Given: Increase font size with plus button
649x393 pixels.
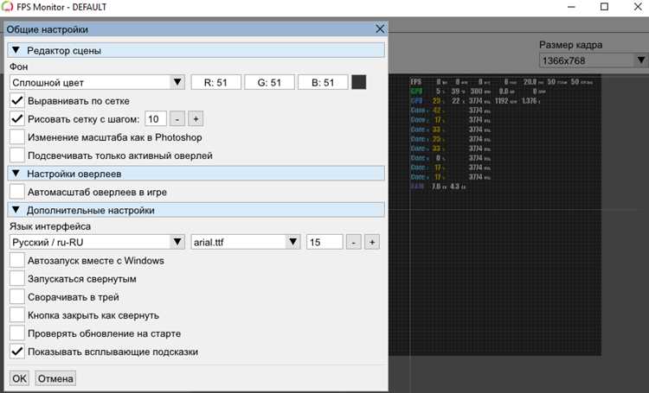Looking at the screenshot, I should click(x=372, y=242).
